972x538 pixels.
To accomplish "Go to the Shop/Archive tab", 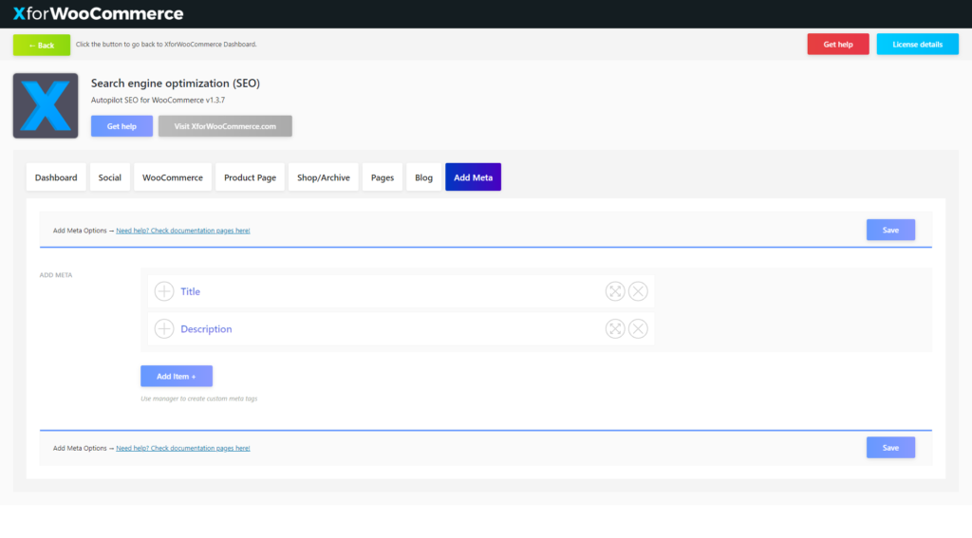I will pyautogui.click(x=324, y=177).
